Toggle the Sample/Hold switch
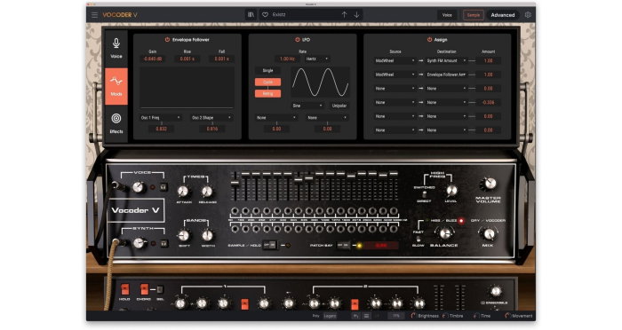622x330 pixels. pyautogui.click(x=270, y=245)
